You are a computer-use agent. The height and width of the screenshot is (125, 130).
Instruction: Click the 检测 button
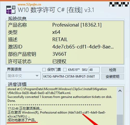click(113, 70)
